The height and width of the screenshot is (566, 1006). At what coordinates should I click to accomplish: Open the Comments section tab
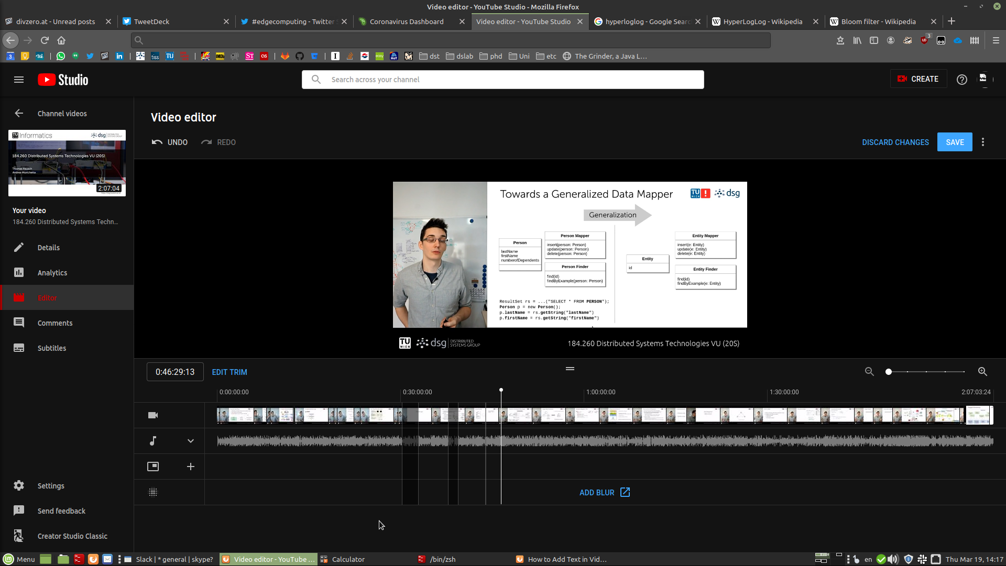coord(55,323)
